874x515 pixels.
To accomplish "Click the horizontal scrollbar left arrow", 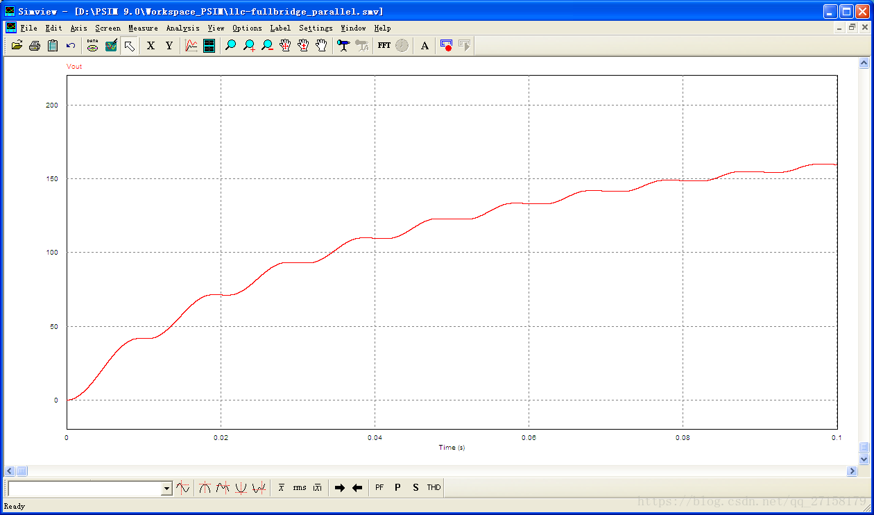I will pyautogui.click(x=10, y=471).
